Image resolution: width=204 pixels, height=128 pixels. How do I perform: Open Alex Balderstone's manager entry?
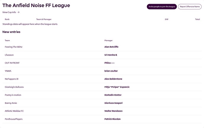coord(113,79)
